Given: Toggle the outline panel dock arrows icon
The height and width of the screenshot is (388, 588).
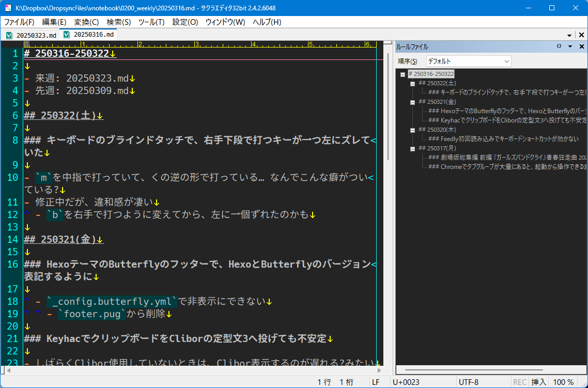Looking at the screenshot, I should 559,46.
